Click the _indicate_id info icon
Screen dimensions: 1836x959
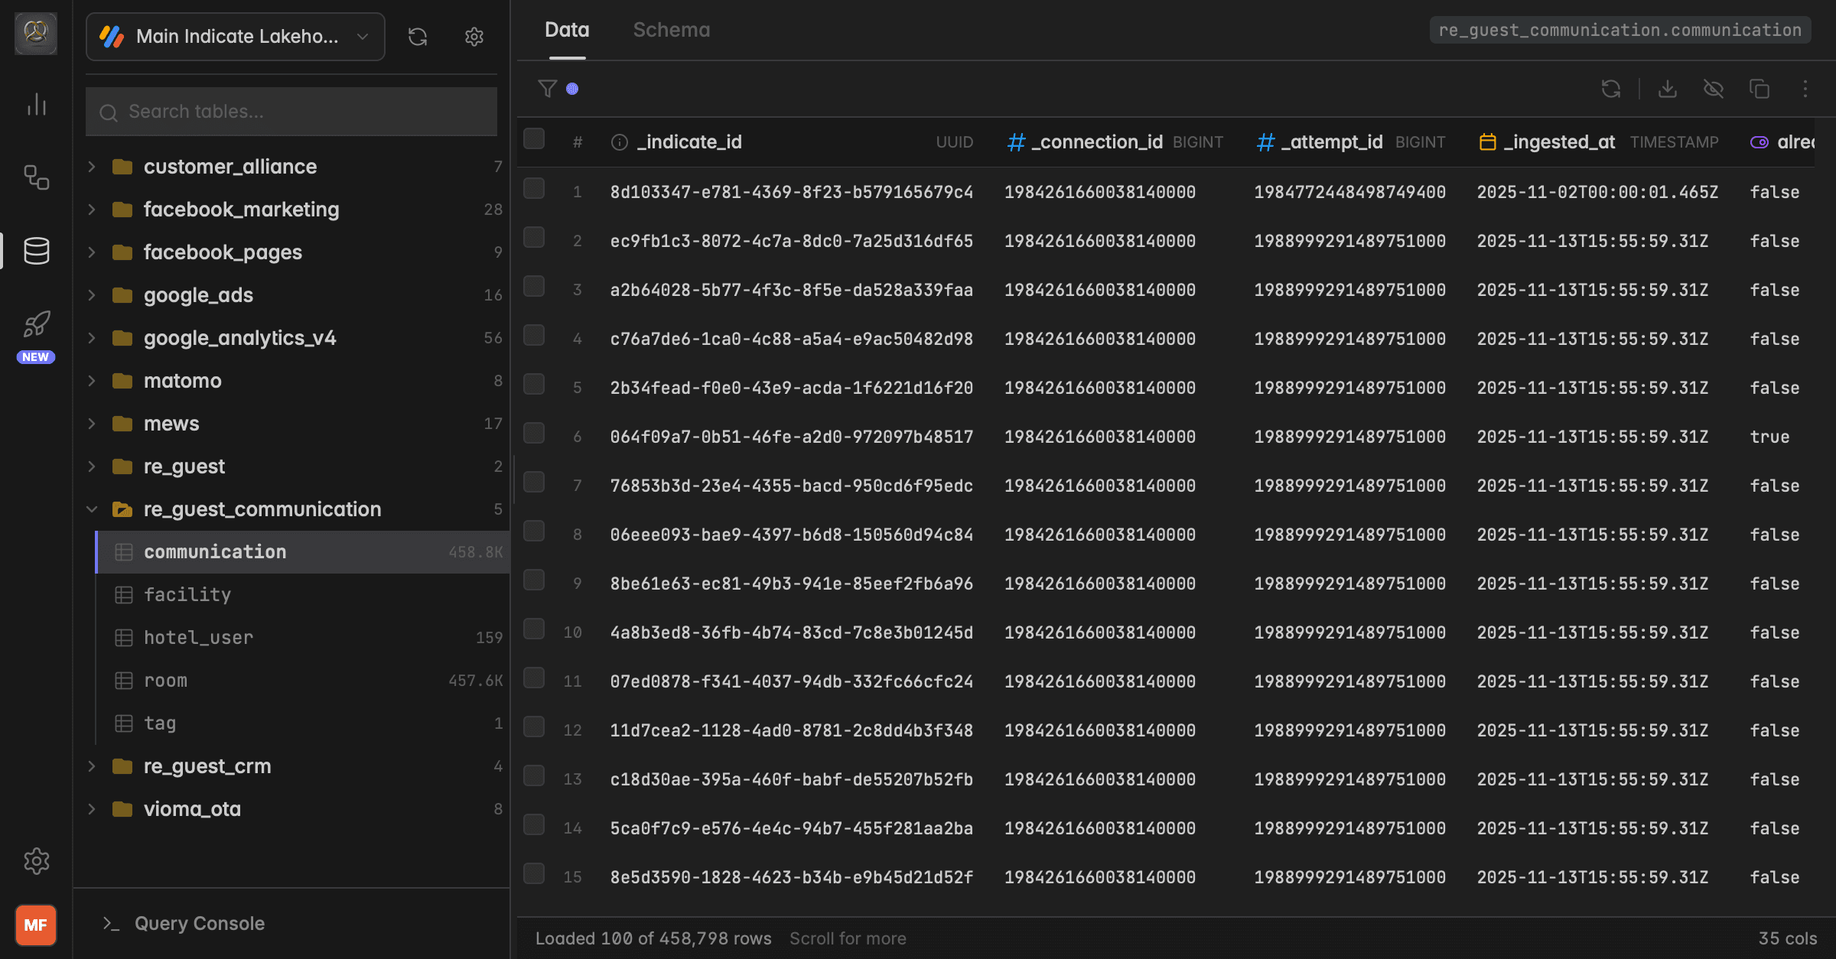620,142
